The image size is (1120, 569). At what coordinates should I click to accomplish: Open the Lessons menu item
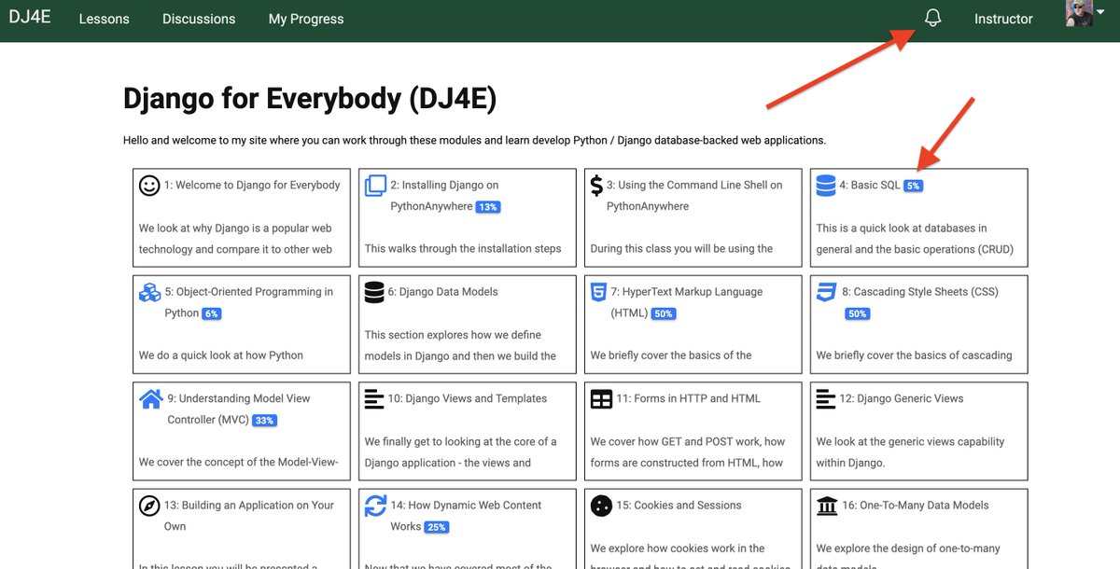tap(105, 19)
